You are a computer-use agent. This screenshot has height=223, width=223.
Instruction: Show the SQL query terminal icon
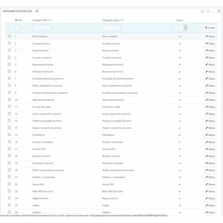pyautogui.click(x=213, y=11)
